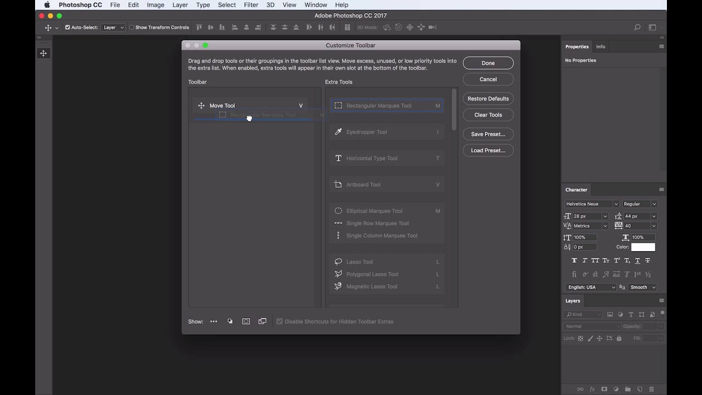702x395 pixels.
Task: Open the Metrics kerning dropdown
Action: tap(590, 226)
